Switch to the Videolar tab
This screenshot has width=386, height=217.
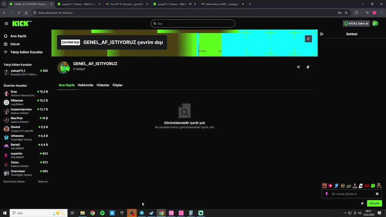click(x=103, y=85)
